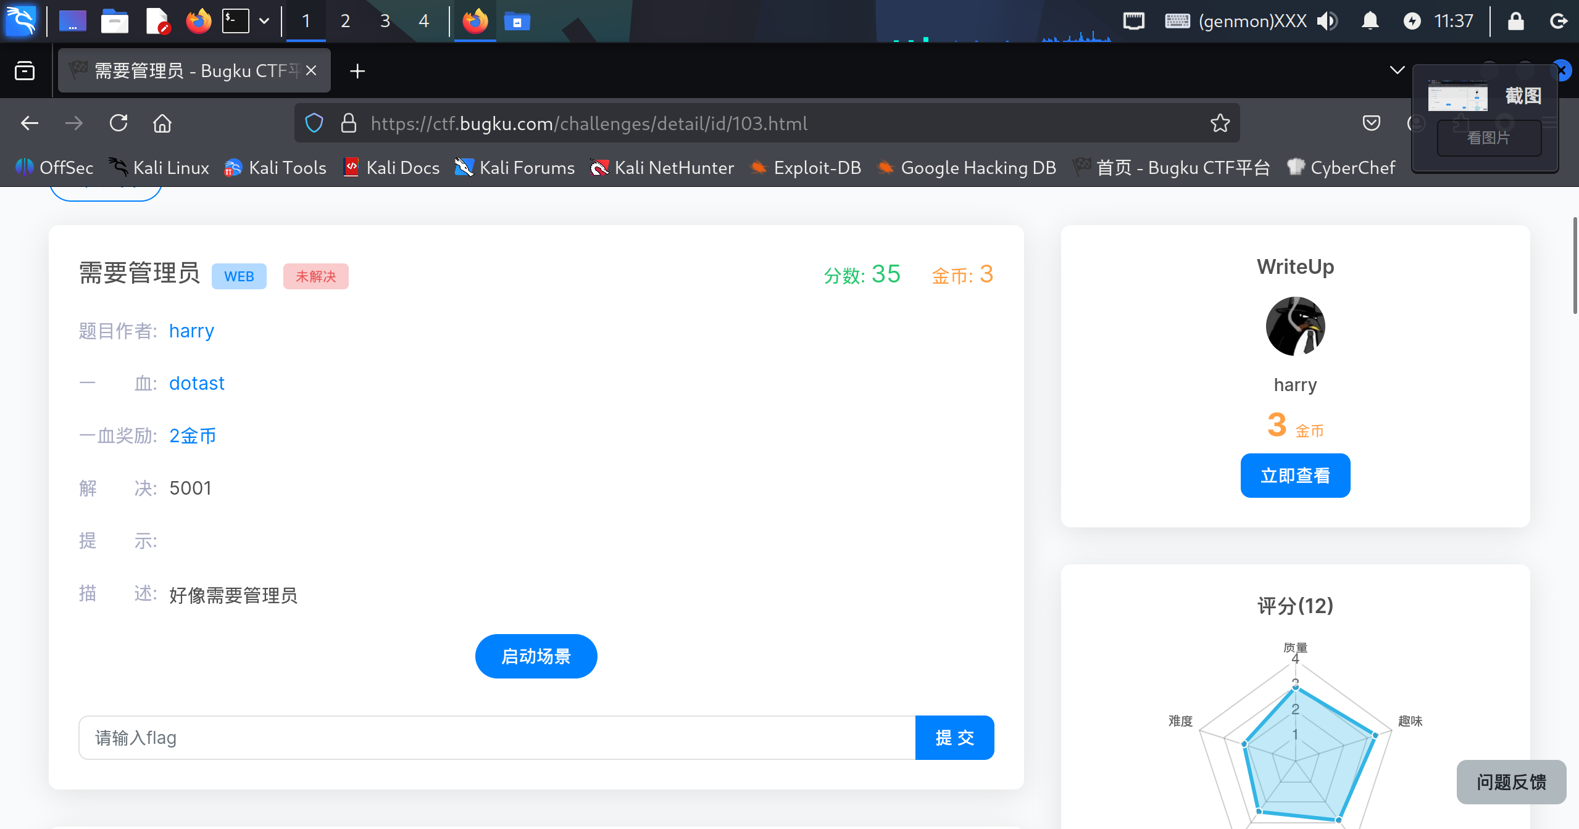Click the Save to Pocket icon
Viewport: 1579px width, 829px height.
pyautogui.click(x=1371, y=123)
